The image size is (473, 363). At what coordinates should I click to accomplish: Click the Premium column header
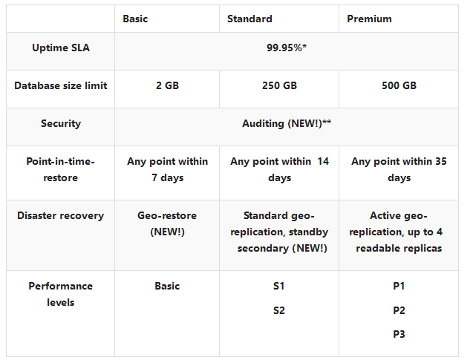(369, 19)
